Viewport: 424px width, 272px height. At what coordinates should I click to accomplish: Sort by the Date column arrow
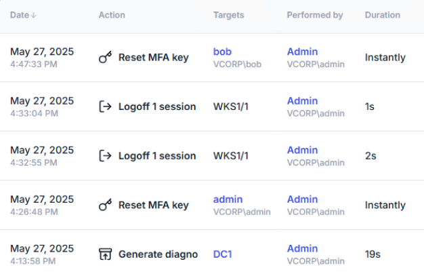34,15
